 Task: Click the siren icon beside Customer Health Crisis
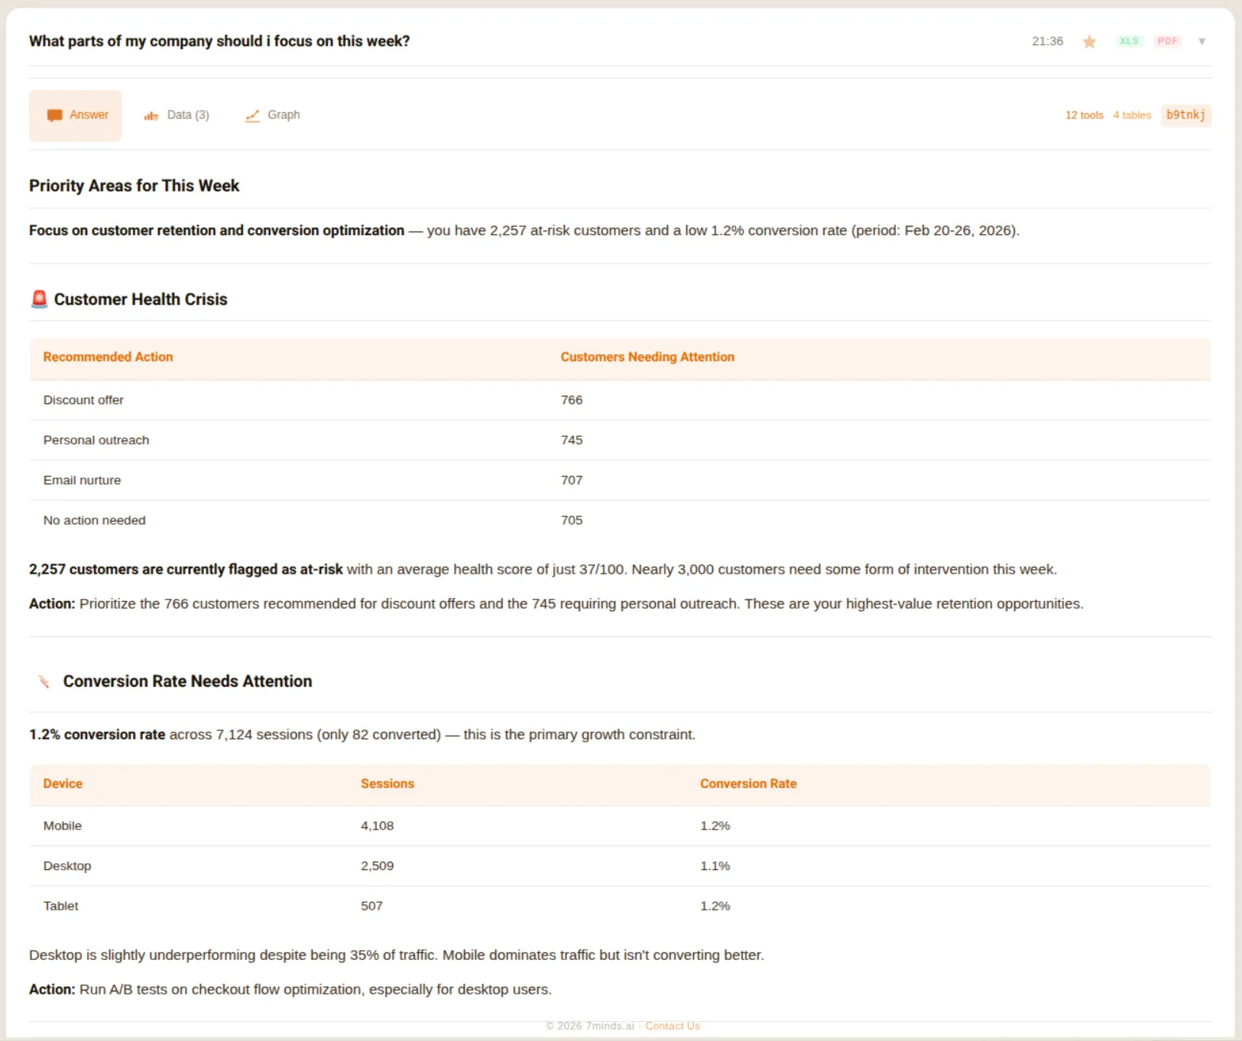click(x=39, y=299)
